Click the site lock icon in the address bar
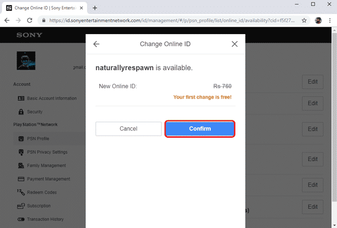Image resolution: width=337 pixels, height=228 pixels. (x=44, y=21)
